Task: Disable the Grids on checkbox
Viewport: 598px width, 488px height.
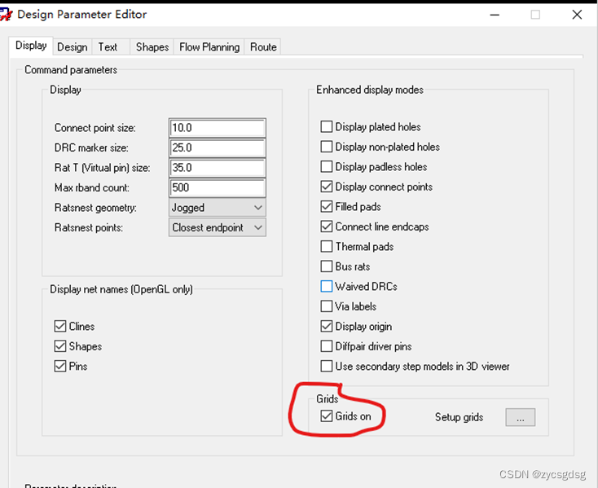Action: point(327,417)
